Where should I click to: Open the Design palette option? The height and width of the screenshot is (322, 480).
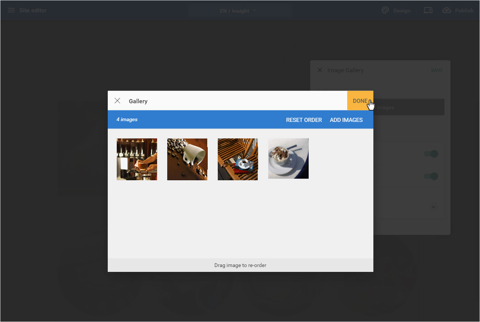(x=396, y=10)
